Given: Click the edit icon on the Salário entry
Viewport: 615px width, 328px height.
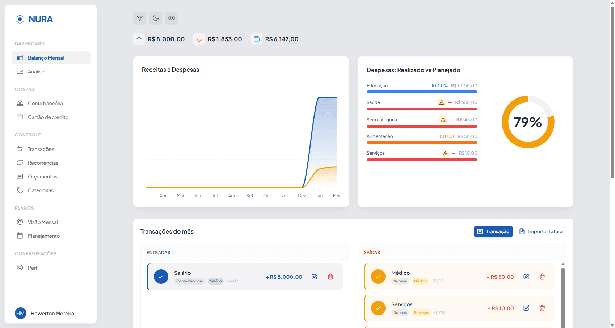Looking at the screenshot, I should pyautogui.click(x=314, y=276).
